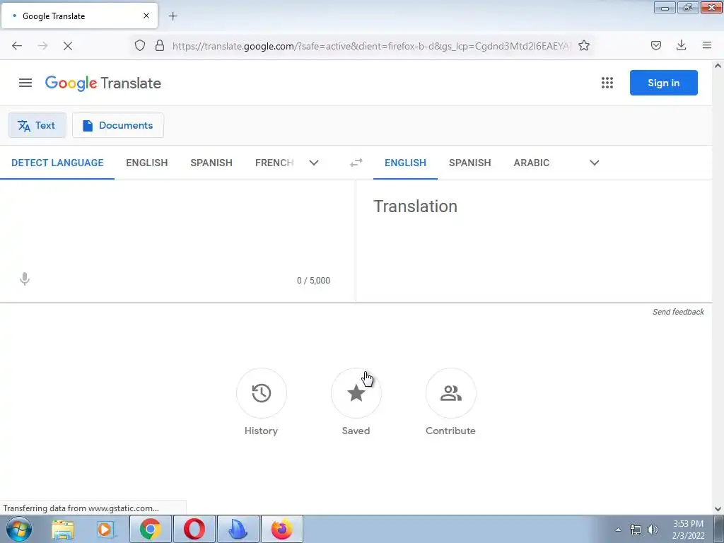Switch to Text translation mode
Viewport: 724px width, 543px height.
click(x=37, y=125)
